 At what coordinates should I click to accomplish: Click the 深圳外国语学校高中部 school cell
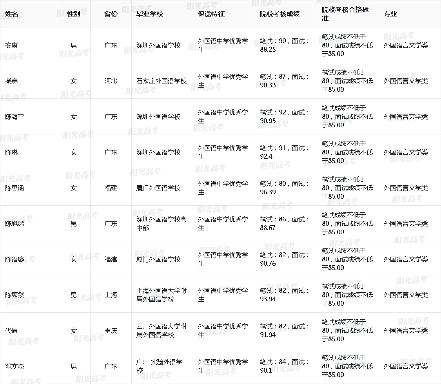tap(162, 223)
